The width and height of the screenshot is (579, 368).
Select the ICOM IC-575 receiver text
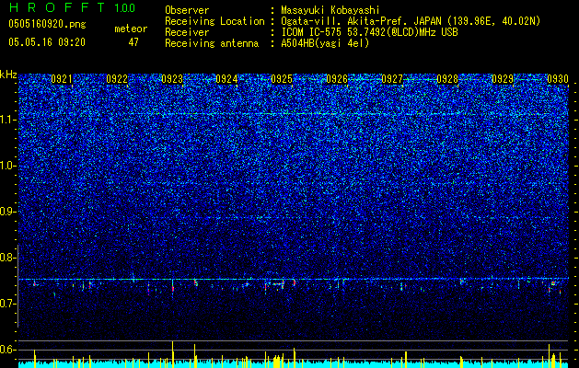pyautogui.click(x=369, y=32)
